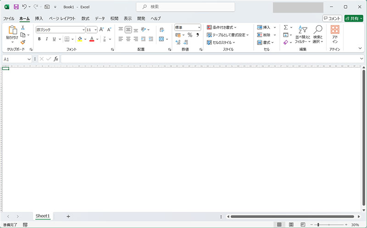Switch to Page Break Preview in the status bar
The width and height of the screenshot is (367, 228).
click(x=303, y=225)
